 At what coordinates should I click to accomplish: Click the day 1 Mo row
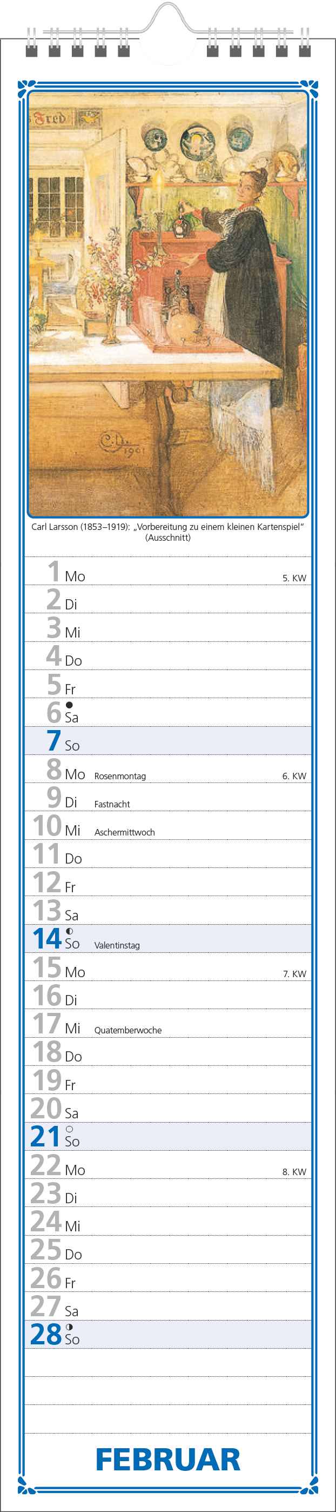coord(167,571)
